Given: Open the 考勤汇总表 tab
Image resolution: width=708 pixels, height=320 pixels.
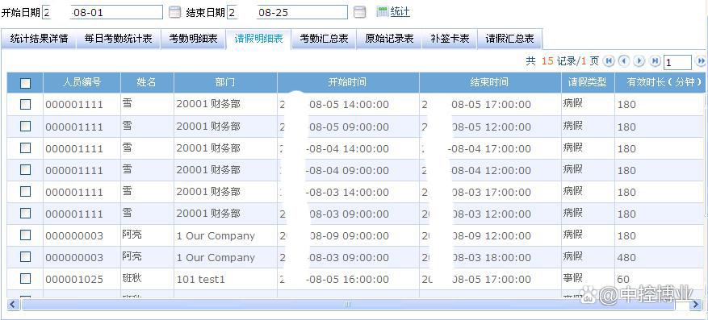Looking at the screenshot, I should (x=325, y=39).
